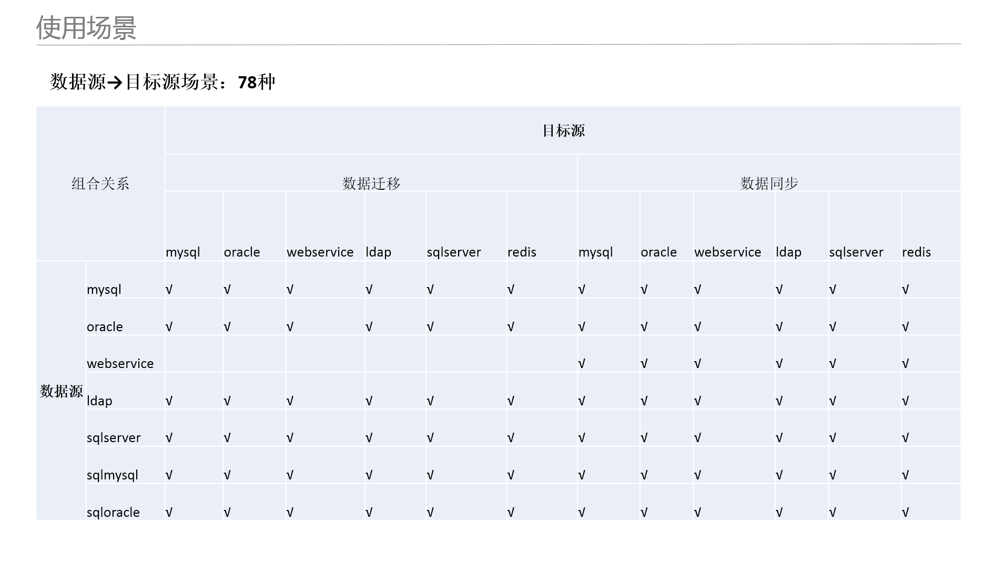Click oracle row's 数据同步 ldap check mark
Screen dimensions: 1005x562
click(779, 327)
